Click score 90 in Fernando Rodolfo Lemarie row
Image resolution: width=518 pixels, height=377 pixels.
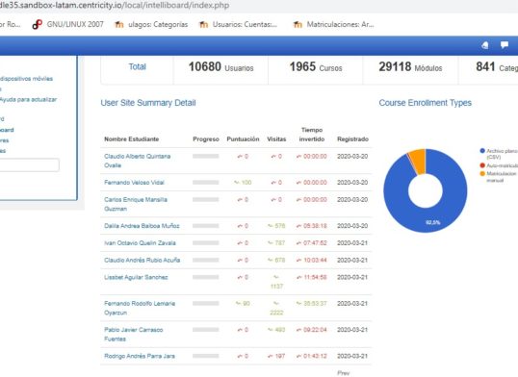pos(246,303)
